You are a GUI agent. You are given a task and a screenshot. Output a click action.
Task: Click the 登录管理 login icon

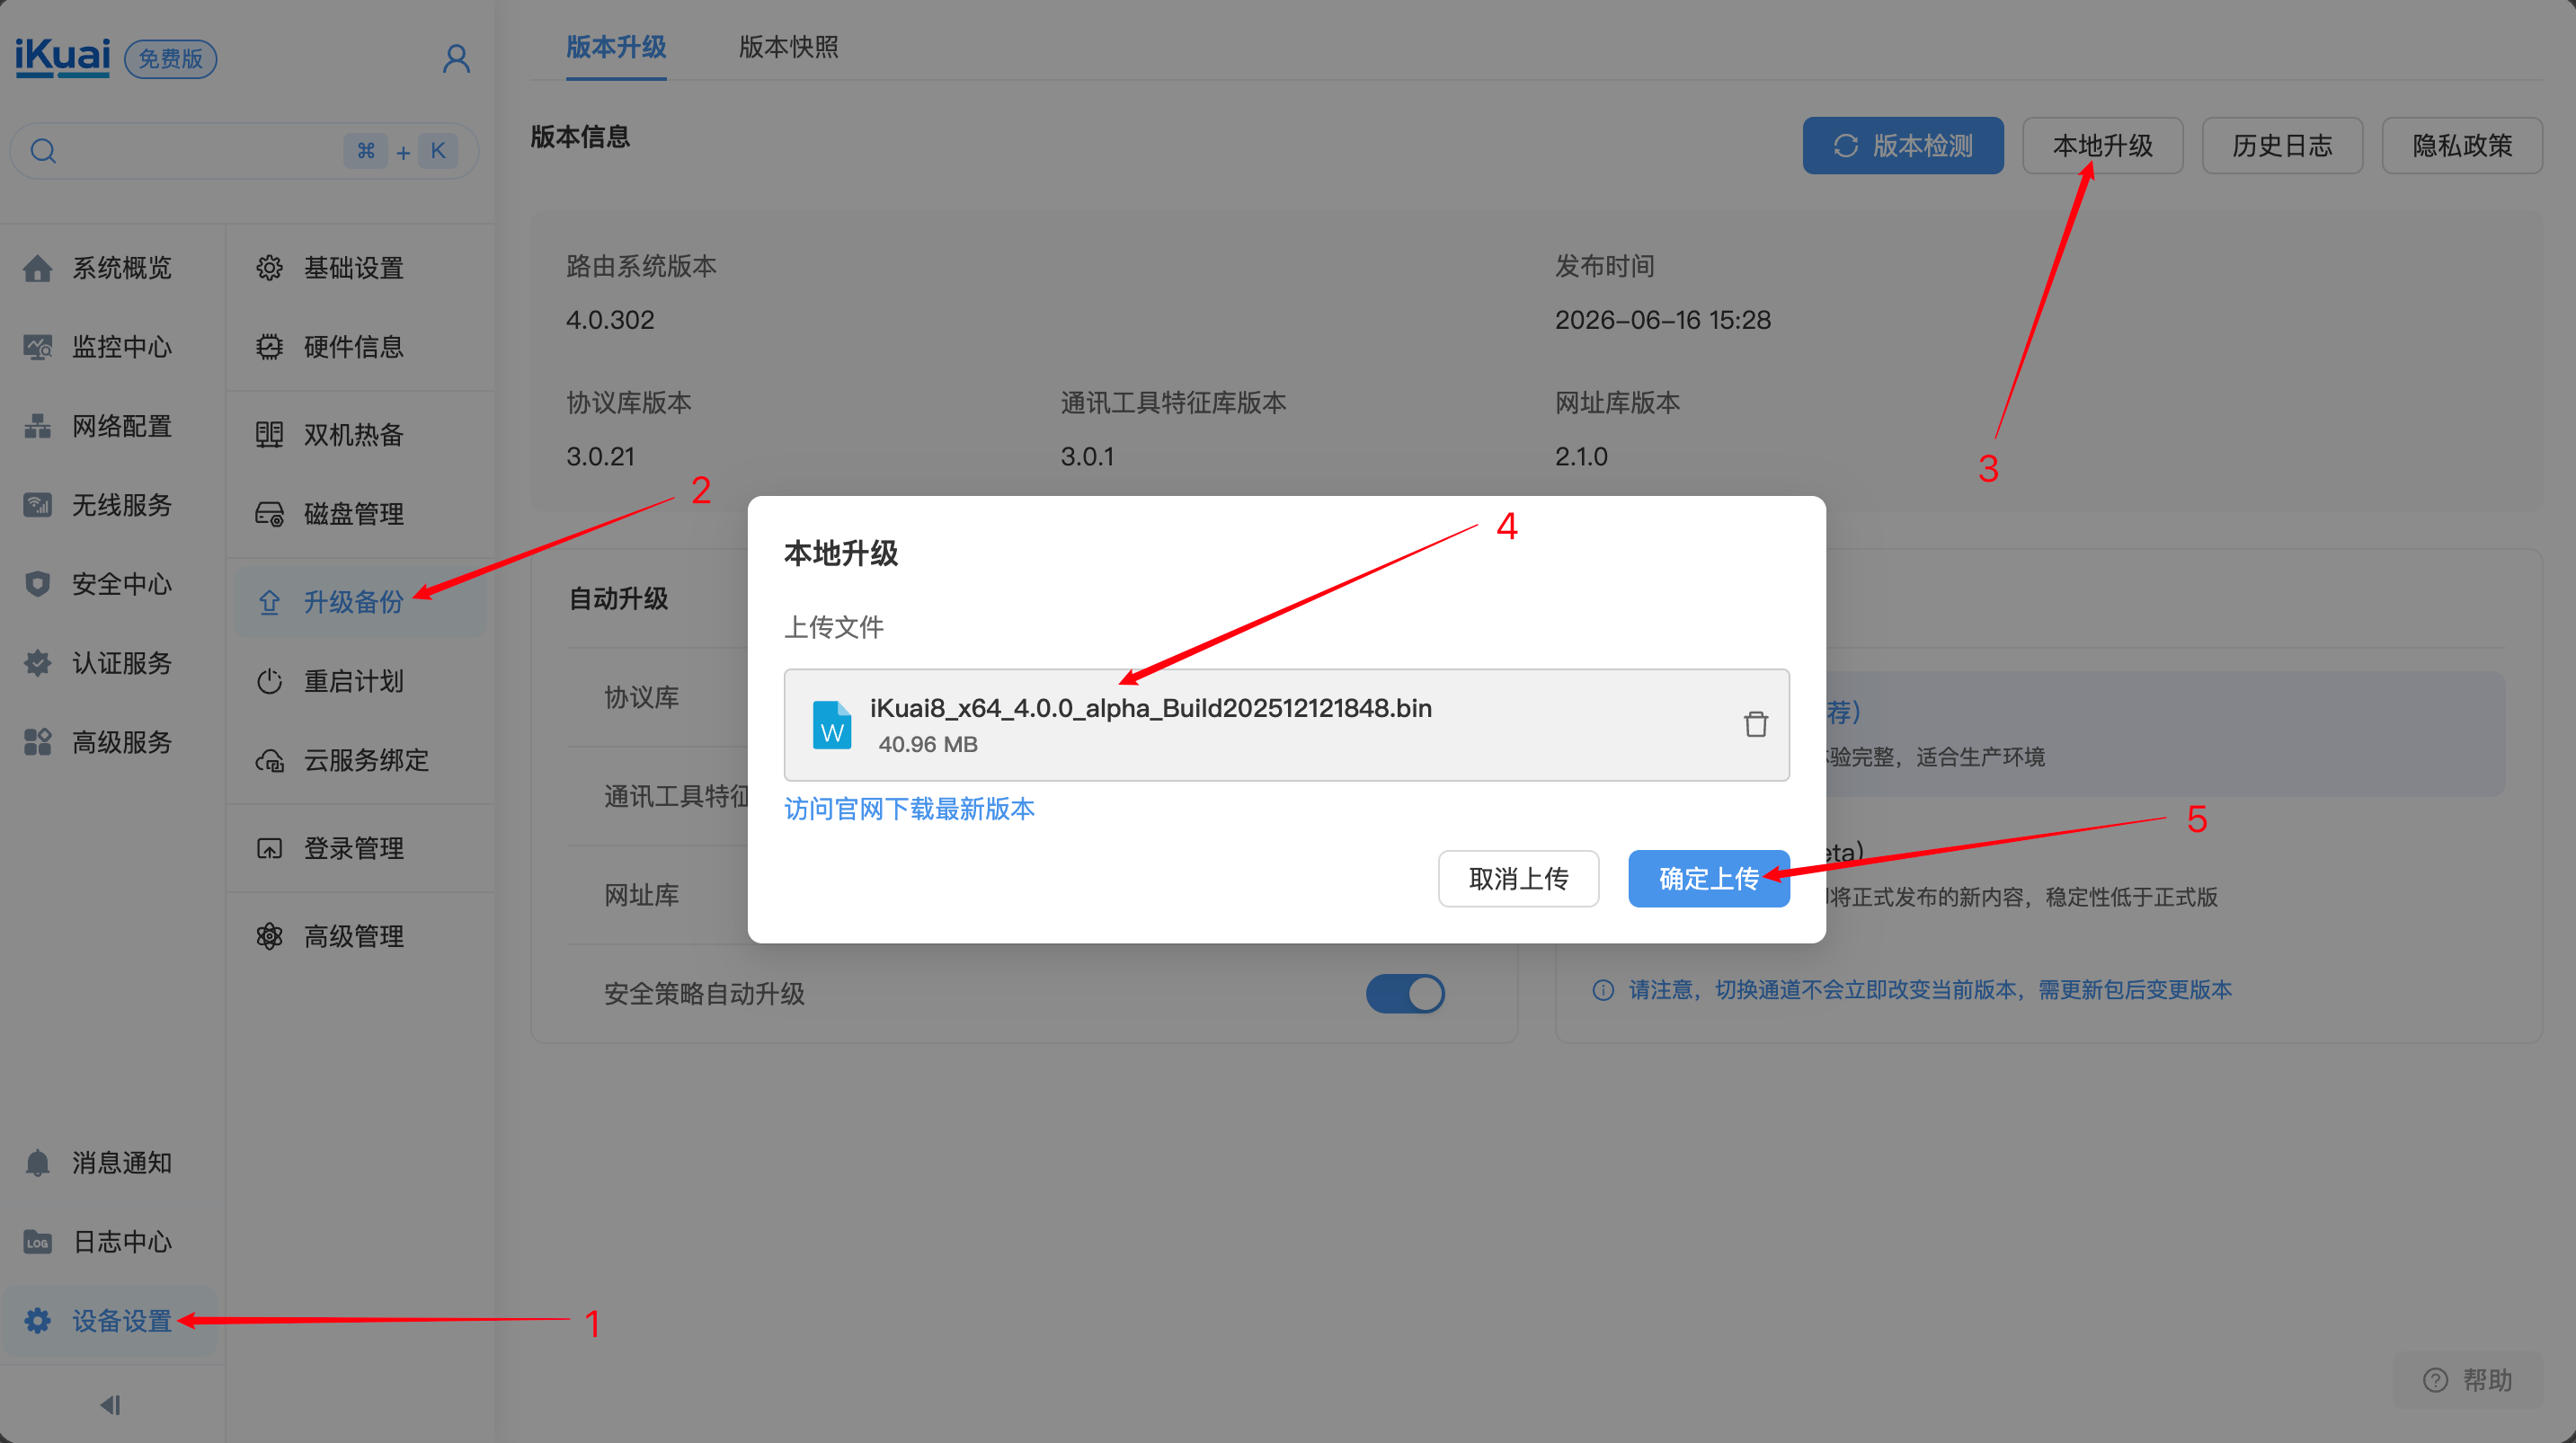point(269,849)
